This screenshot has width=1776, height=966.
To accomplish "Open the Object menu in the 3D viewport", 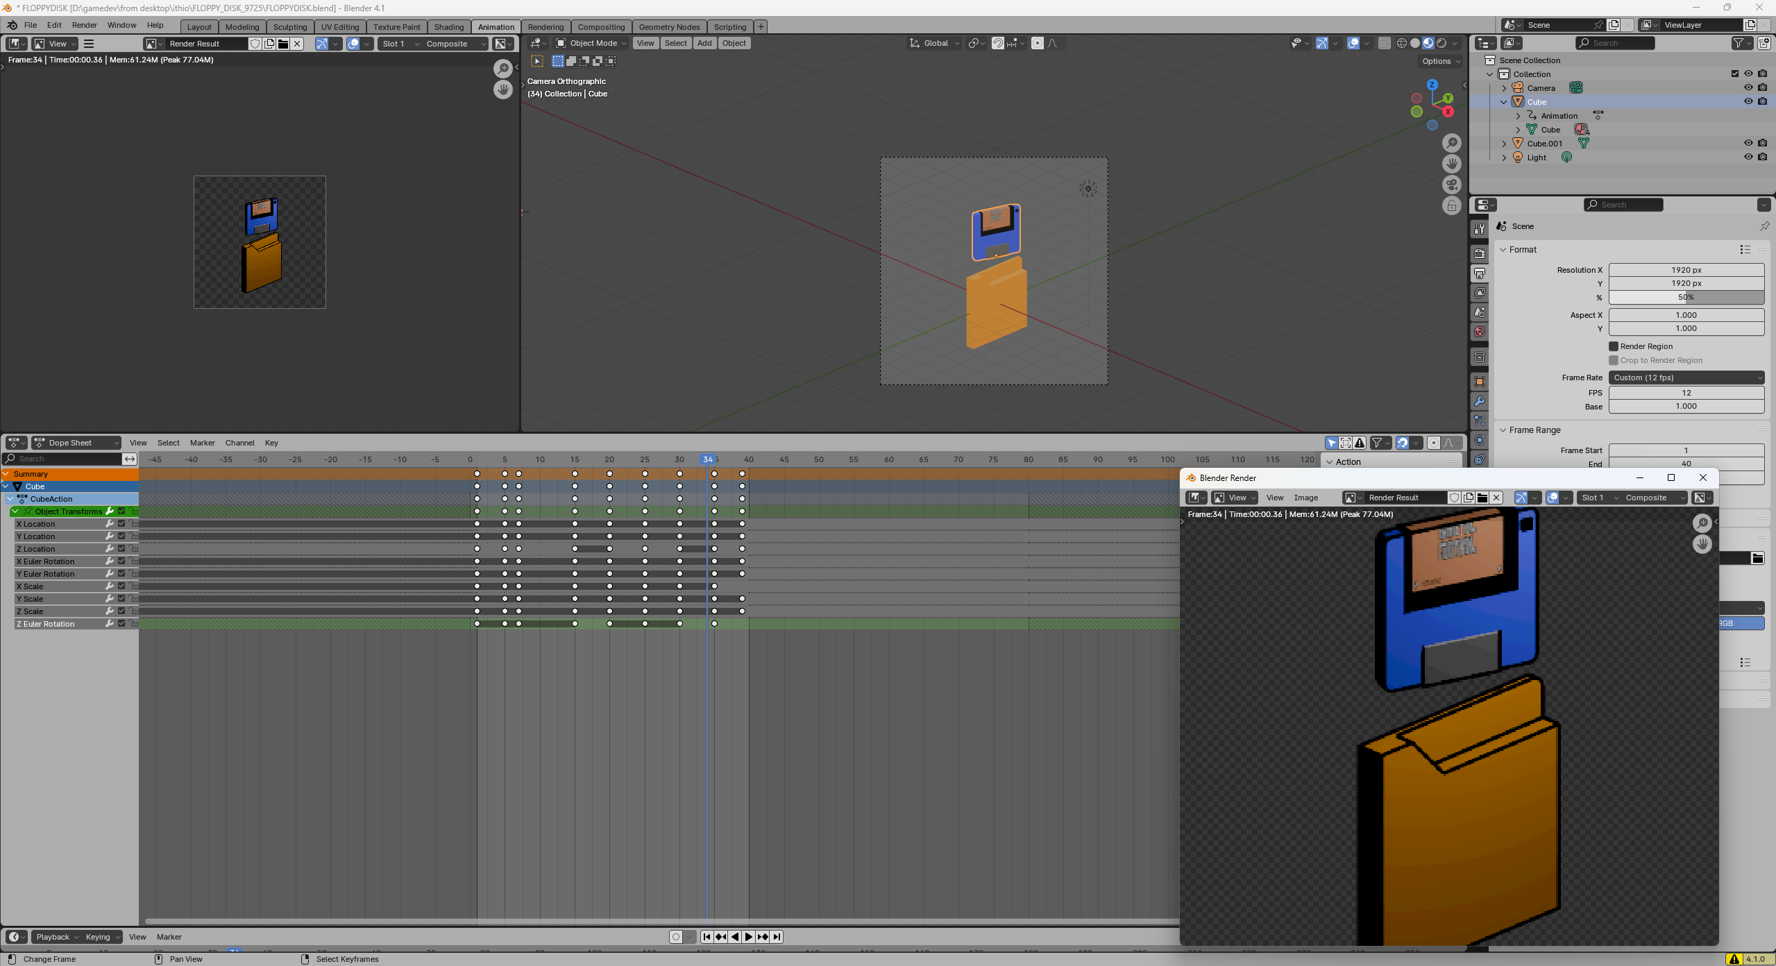I will click(734, 43).
